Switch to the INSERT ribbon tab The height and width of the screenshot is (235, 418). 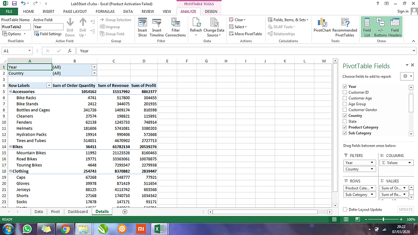[x=48, y=12]
